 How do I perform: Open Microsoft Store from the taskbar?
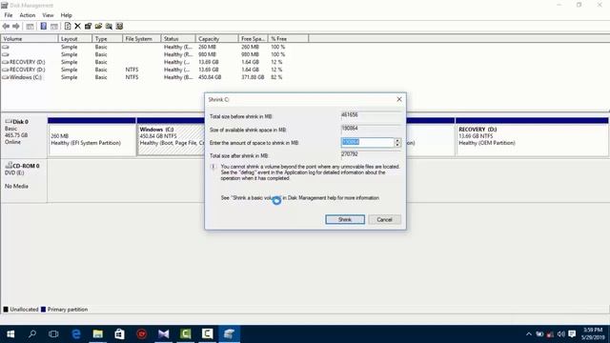click(x=119, y=334)
